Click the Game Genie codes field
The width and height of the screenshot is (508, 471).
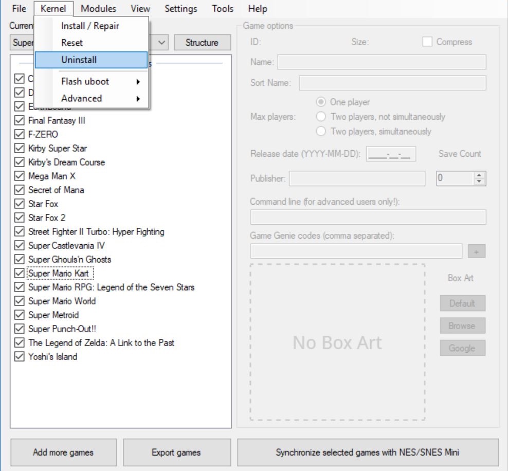356,251
